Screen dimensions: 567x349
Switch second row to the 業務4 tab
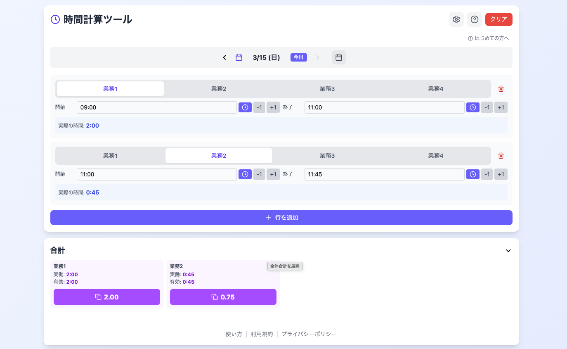pos(436,156)
